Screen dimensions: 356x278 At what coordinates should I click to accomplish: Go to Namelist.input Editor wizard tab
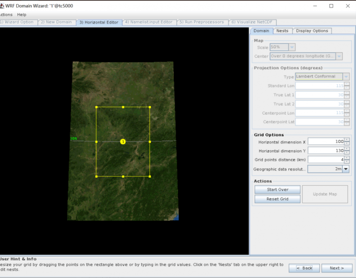149,22
